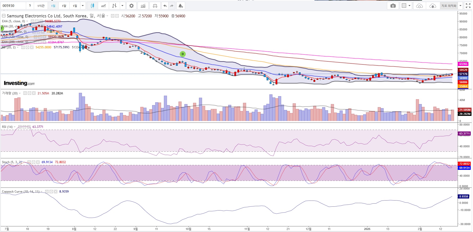Select the 1시간 interval tab
The image size is (473, 232).
click(x=41, y=6)
